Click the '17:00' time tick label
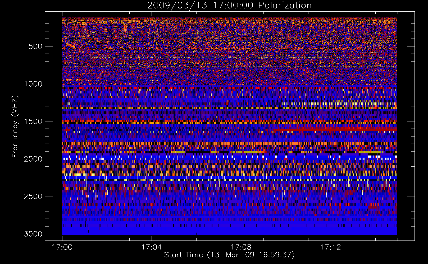The image size is (428, 264). point(62,247)
